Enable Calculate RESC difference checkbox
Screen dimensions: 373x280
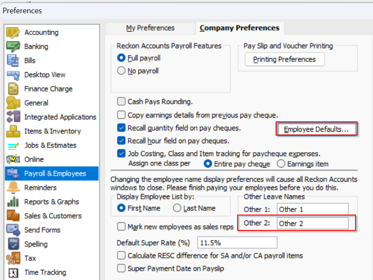coord(121,256)
